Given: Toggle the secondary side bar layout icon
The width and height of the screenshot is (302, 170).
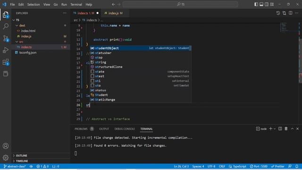Looking at the screenshot, I should tap(266, 4).
